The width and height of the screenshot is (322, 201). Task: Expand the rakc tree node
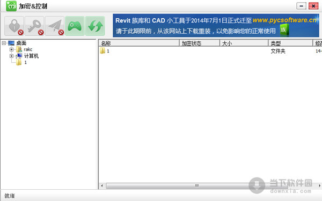(x=11, y=49)
